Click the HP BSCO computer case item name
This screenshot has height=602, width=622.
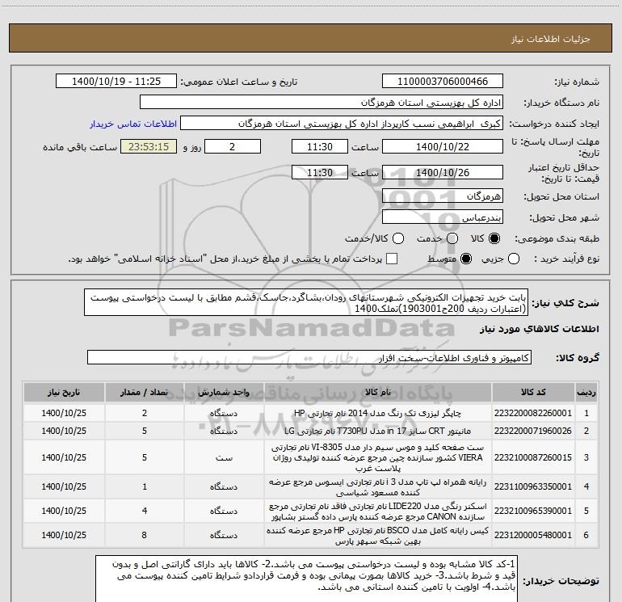378,536
